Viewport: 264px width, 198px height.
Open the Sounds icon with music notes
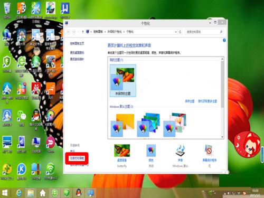[x=180, y=150]
